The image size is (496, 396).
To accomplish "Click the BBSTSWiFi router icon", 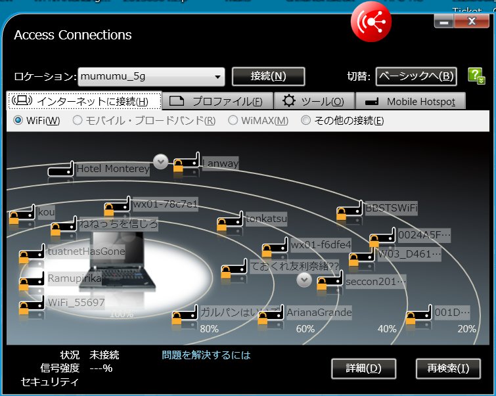I will [349, 210].
